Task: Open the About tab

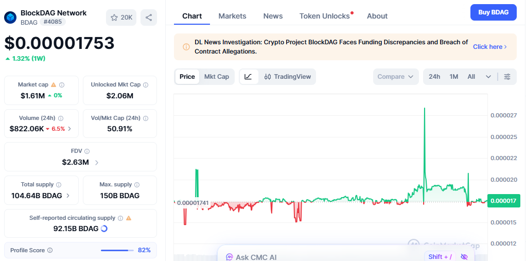Action: 377,16
